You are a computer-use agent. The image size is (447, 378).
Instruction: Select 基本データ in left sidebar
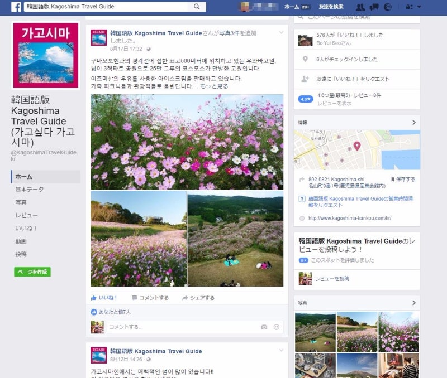tap(30, 190)
